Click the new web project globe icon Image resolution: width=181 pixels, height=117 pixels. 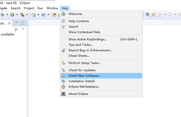pyautogui.click(x=34, y=15)
